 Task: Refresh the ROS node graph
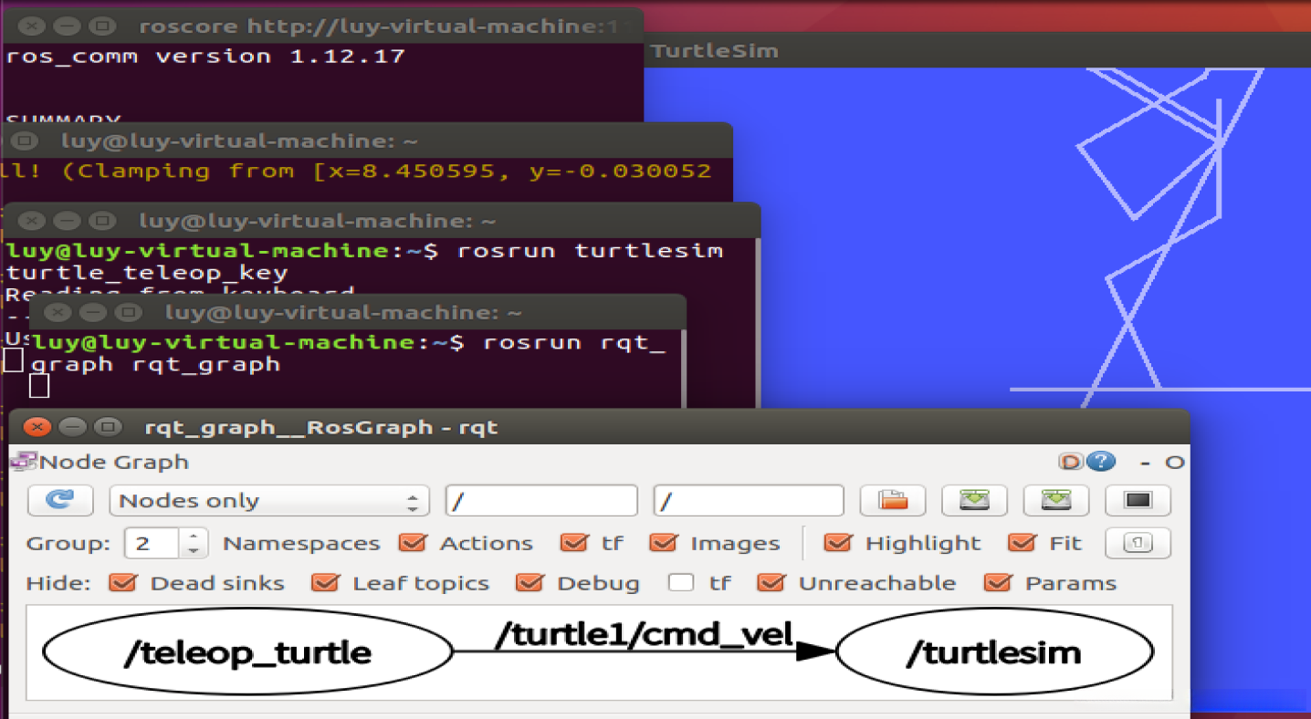click(x=60, y=500)
